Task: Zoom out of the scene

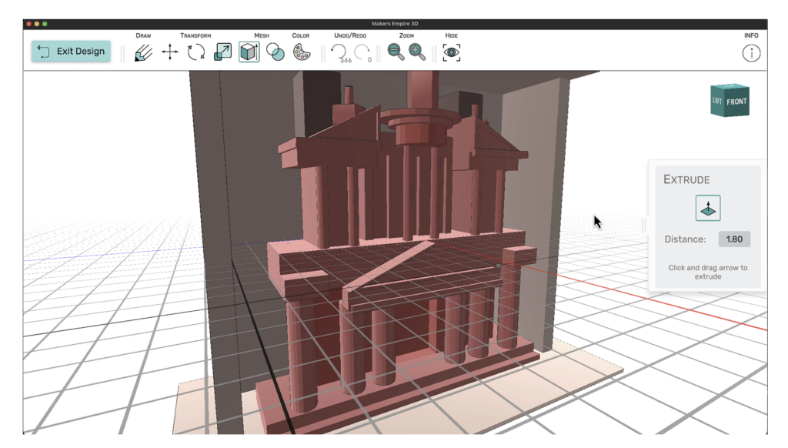Action: pos(396,52)
